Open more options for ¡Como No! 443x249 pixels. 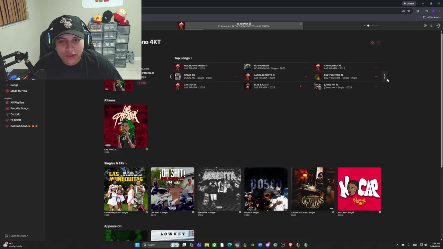[x=376, y=86]
